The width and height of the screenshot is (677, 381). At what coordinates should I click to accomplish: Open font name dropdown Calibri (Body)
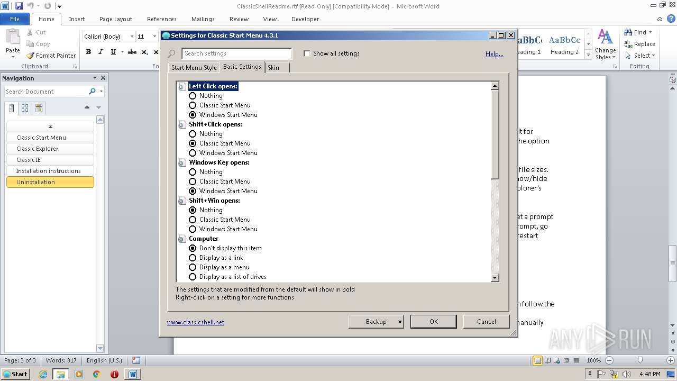tap(132, 37)
